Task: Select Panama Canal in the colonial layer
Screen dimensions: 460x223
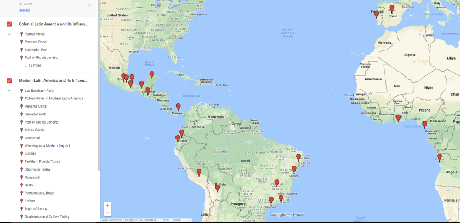Action: pyautogui.click(x=36, y=42)
